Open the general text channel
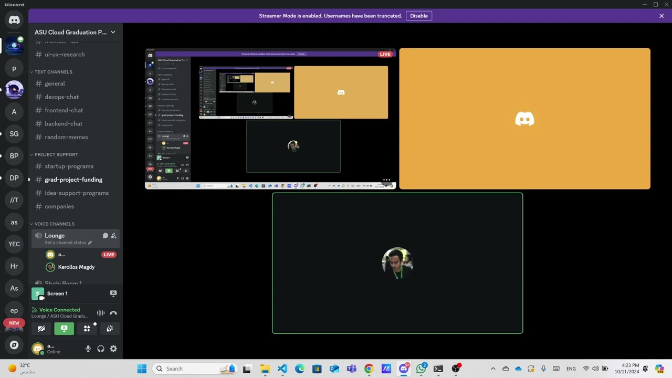This screenshot has height=378, width=672. coord(76,83)
